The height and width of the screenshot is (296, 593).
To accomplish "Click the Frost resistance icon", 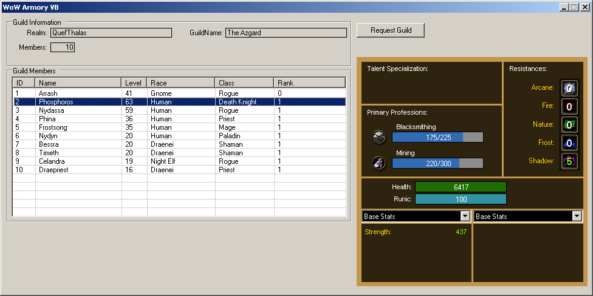I will (x=569, y=143).
